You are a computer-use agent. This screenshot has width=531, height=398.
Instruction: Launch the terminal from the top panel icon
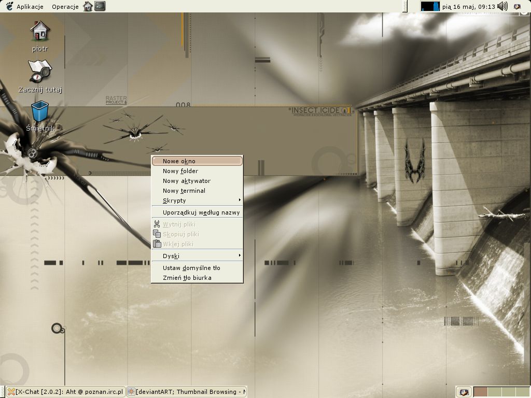click(100, 6)
